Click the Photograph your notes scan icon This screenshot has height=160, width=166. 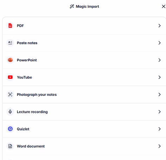pyautogui.click(x=10, y=94)
